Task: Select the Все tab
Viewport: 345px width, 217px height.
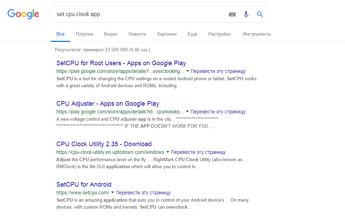Action: pos(60,34)
